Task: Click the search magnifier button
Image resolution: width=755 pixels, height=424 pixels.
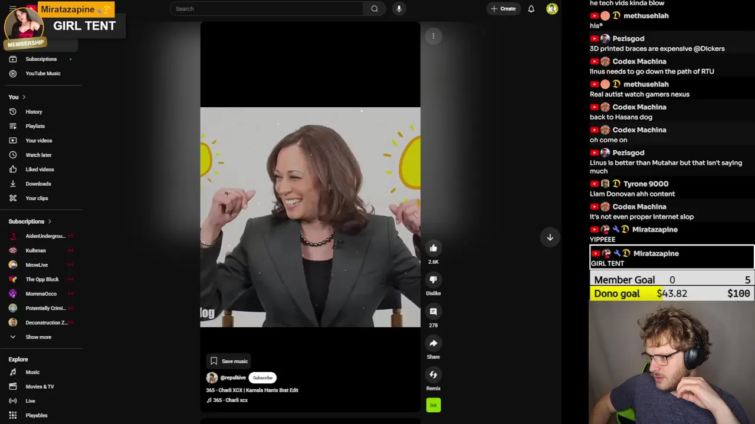Action: coord(375,9)
